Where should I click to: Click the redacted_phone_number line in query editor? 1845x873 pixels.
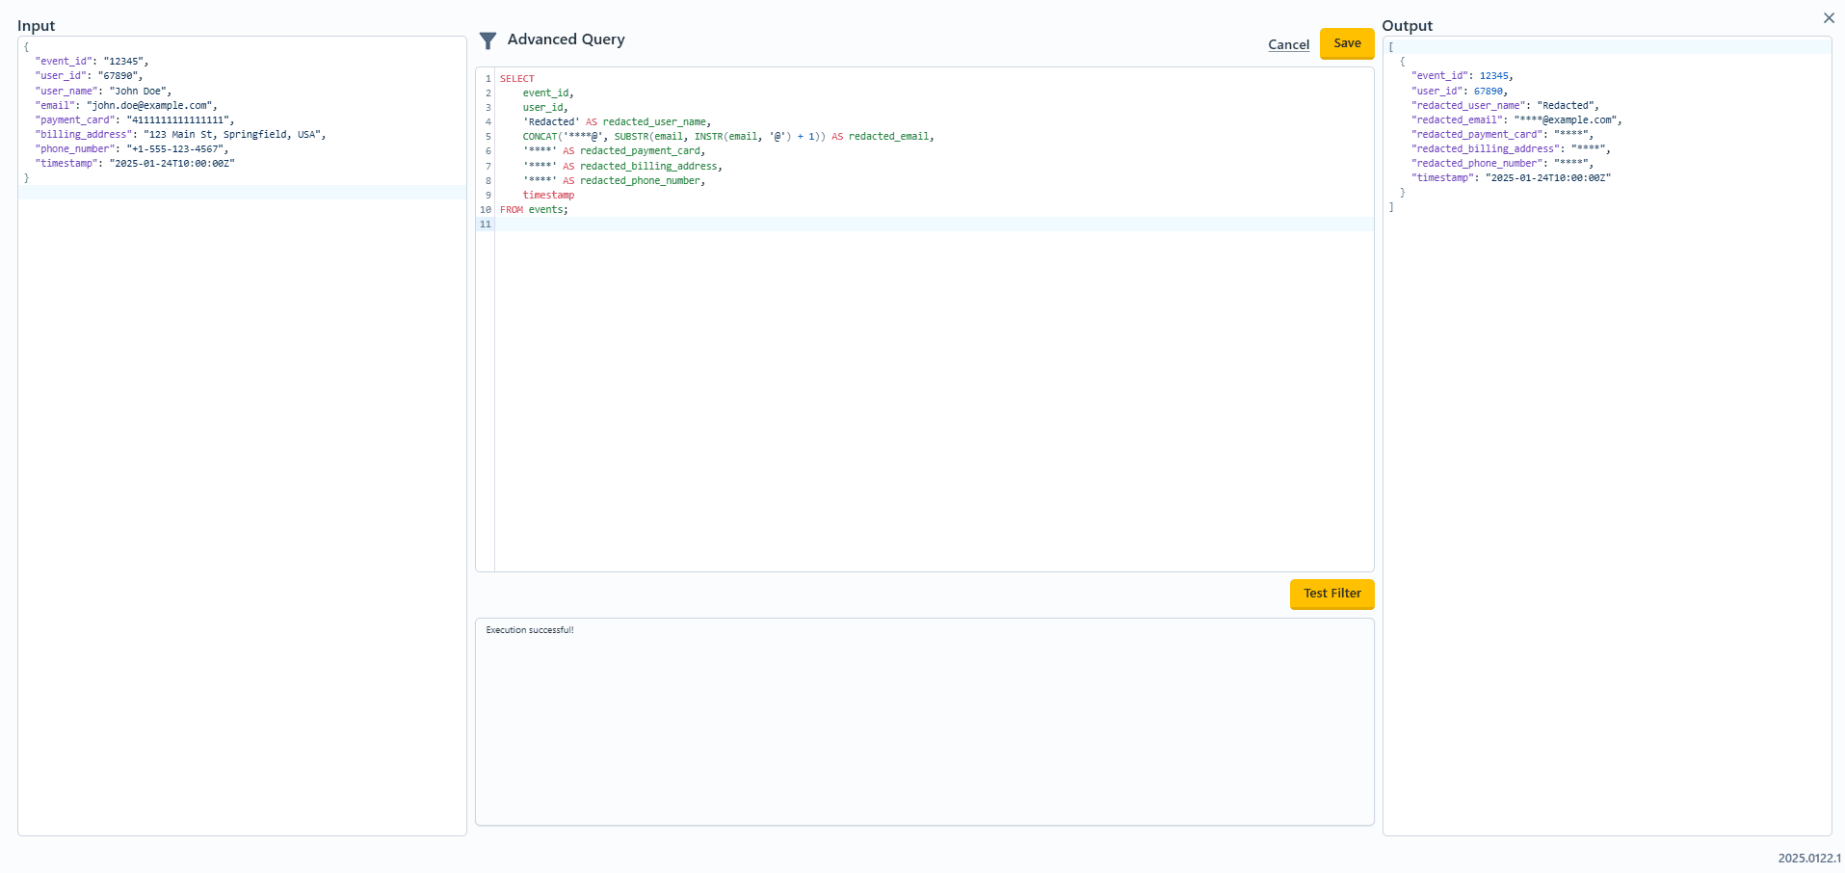click(614, 181)
